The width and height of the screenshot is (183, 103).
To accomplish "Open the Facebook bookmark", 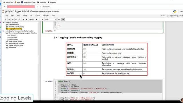I will [x=52, y=2].
